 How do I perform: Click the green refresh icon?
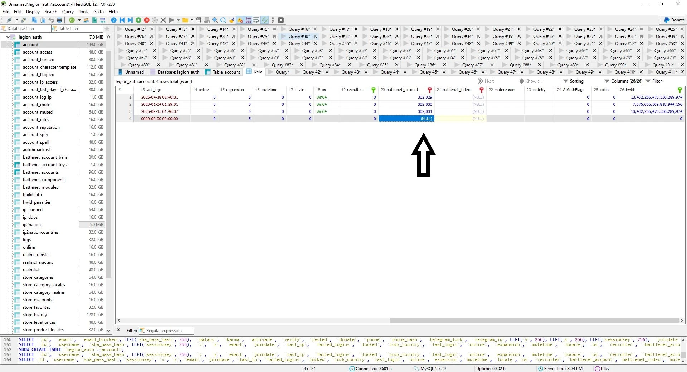tap(72, 20)
